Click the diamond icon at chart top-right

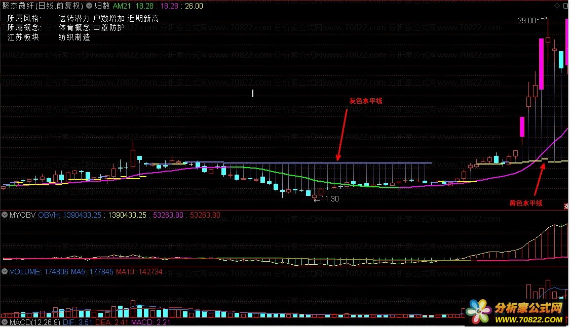tap(557, 6)
